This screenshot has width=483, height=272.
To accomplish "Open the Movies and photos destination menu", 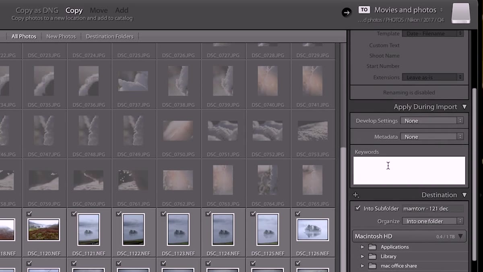I will click(409, 10).
